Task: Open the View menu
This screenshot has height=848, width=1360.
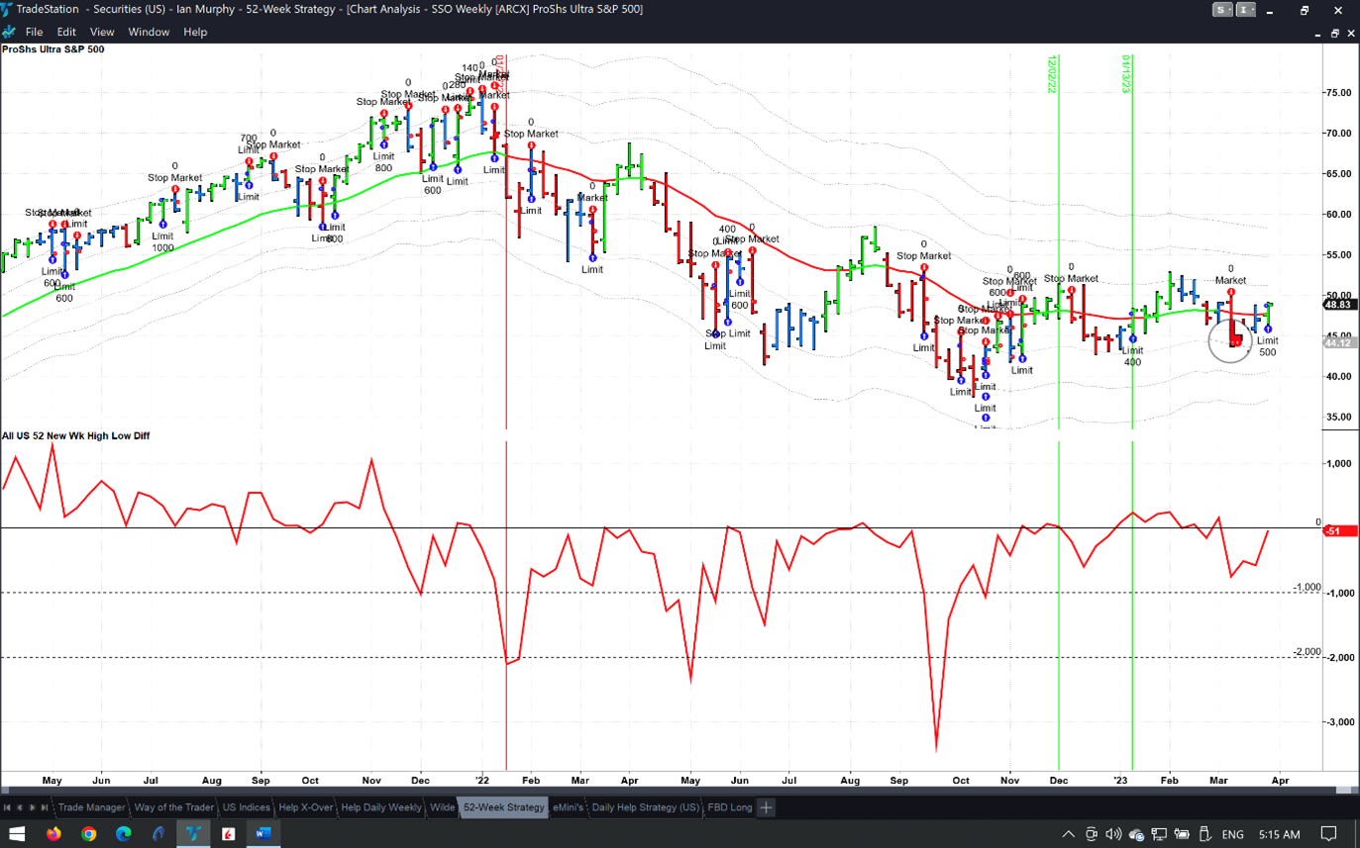Action: pos(102,32)
